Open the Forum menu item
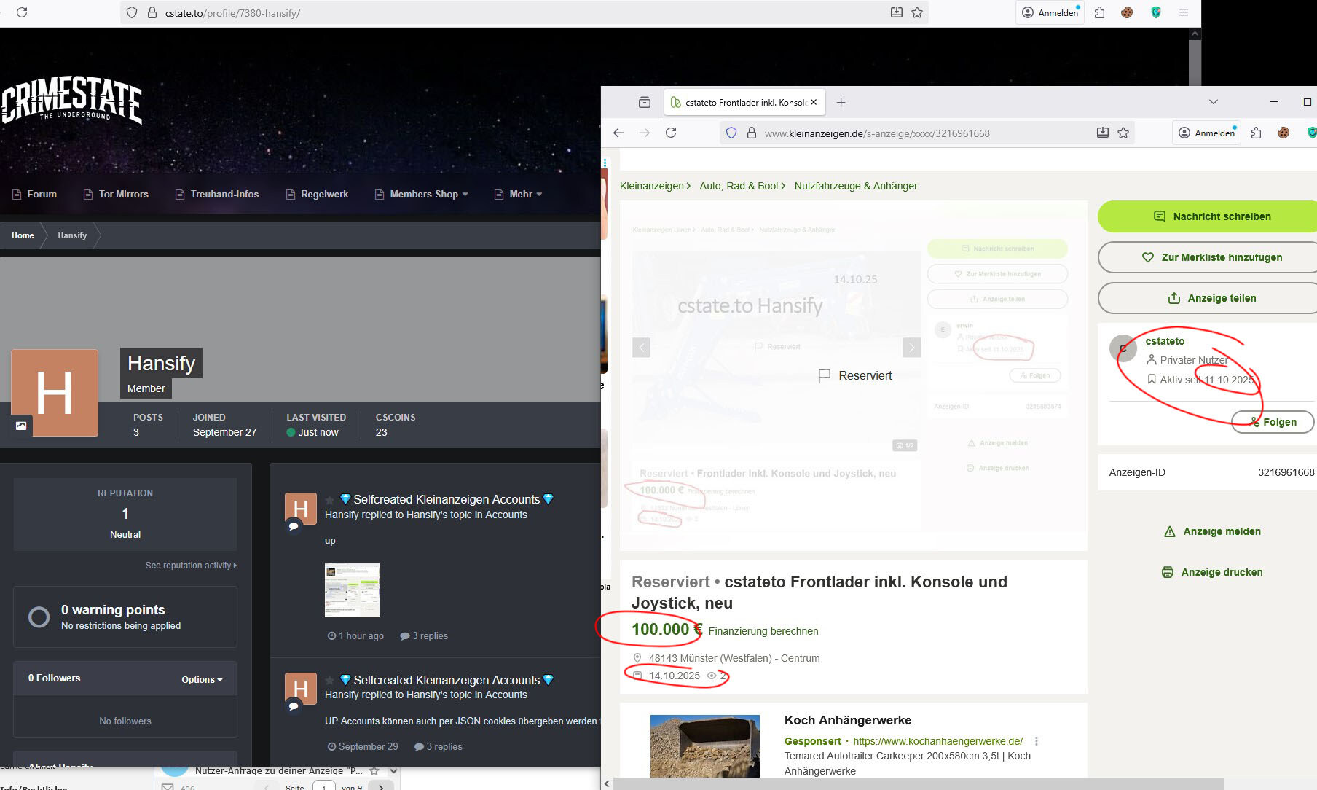1317x790 pixels. (34, 194)
